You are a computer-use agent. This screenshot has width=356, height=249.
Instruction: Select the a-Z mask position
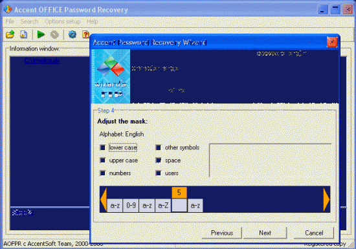pos(163,206)
